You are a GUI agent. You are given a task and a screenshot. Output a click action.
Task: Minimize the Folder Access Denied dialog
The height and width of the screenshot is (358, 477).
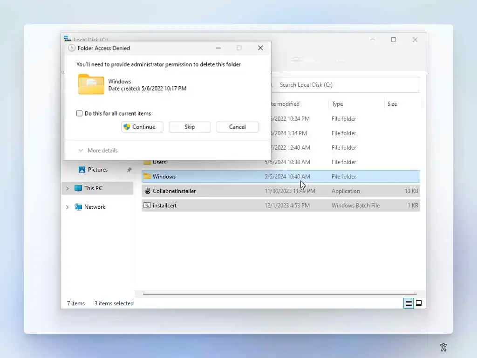(x=218, y=48)
